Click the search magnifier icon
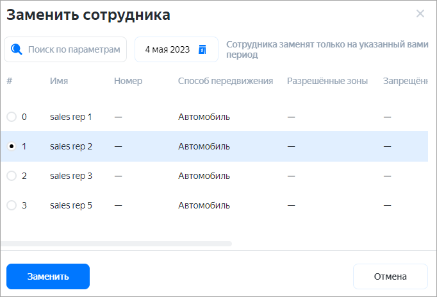The width and height of the screenshot is (437, 297). pyautogui.click(x=17, y=49)
